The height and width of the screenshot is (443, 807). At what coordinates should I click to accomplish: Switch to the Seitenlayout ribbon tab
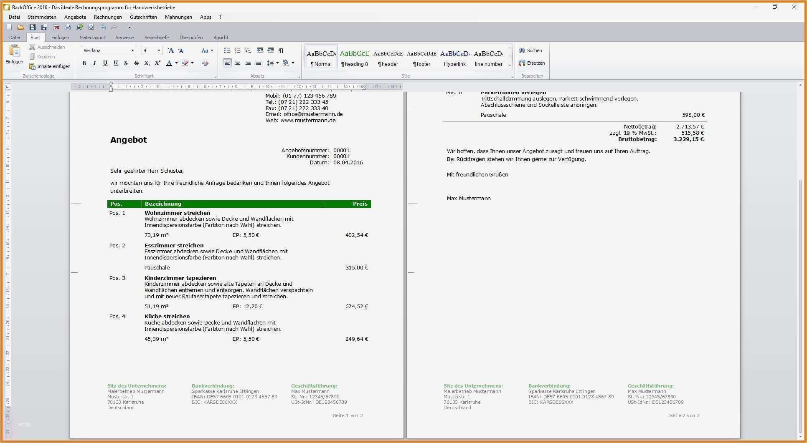(x=92, y=38)
